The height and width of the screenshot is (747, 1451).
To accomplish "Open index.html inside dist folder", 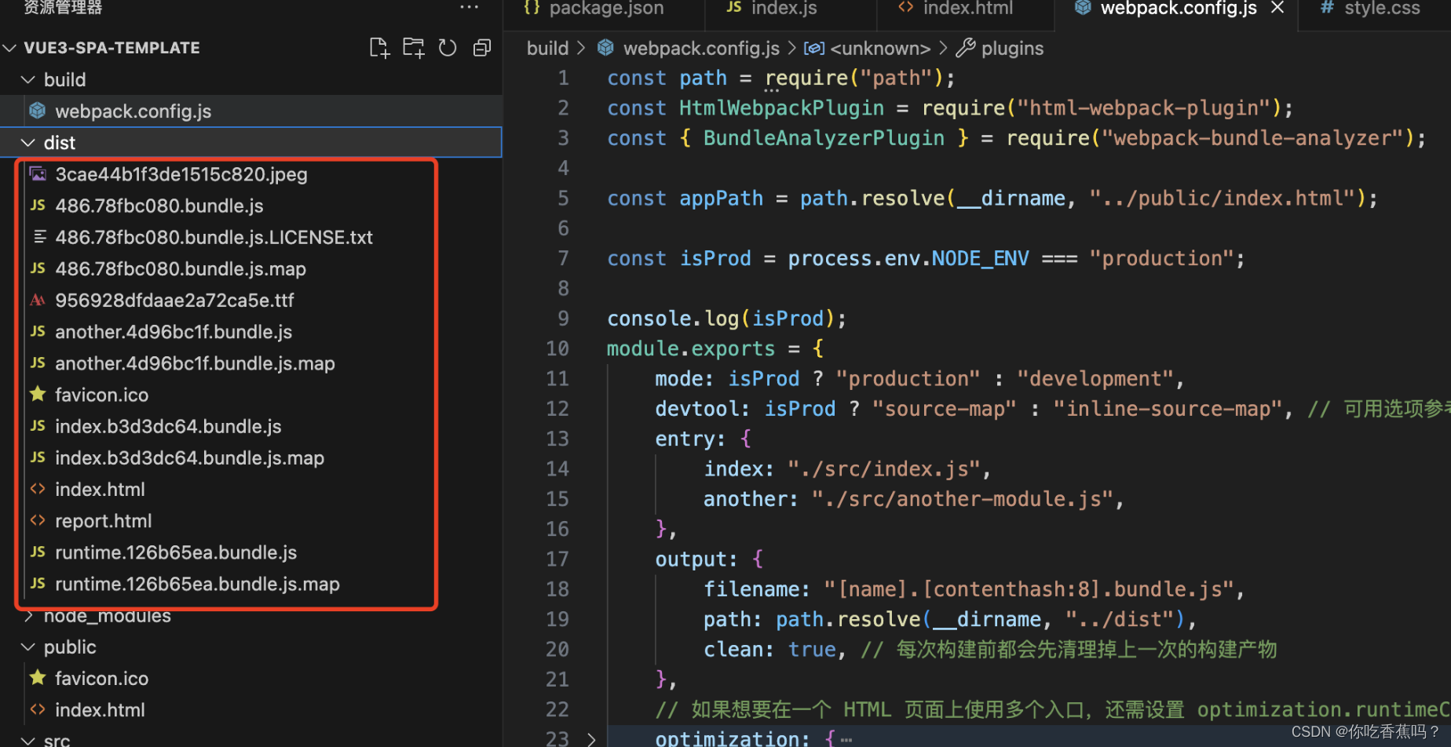I will pos(100,489).
